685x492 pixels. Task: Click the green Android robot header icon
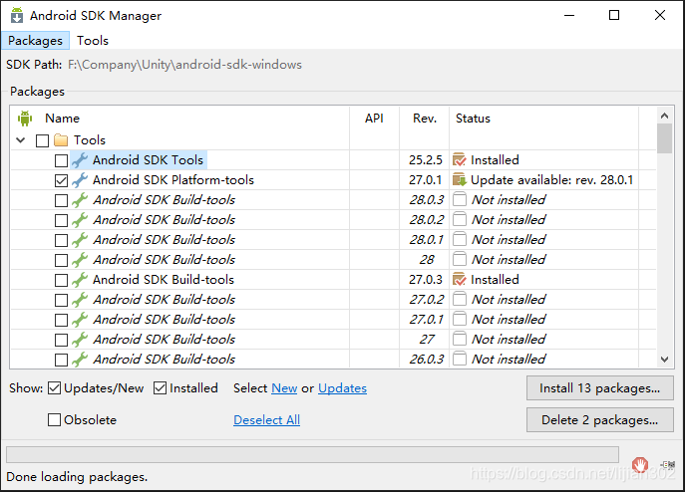click(x=25, y=119)
